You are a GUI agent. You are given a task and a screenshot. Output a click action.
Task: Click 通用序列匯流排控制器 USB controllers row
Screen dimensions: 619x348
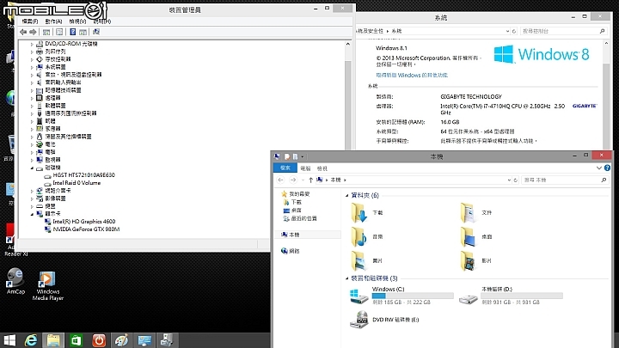coord(70,113)
